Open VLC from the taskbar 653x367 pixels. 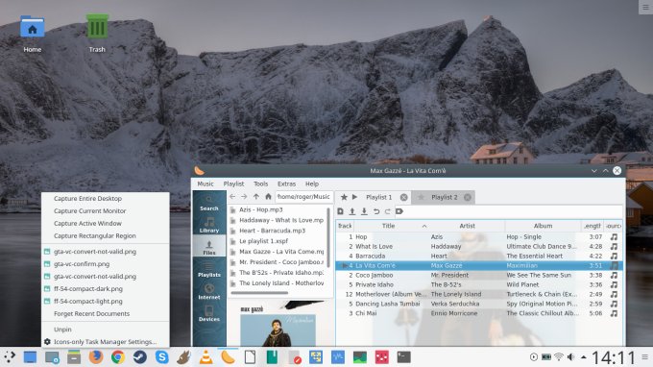pyautogui.click(x=206, y=357)
